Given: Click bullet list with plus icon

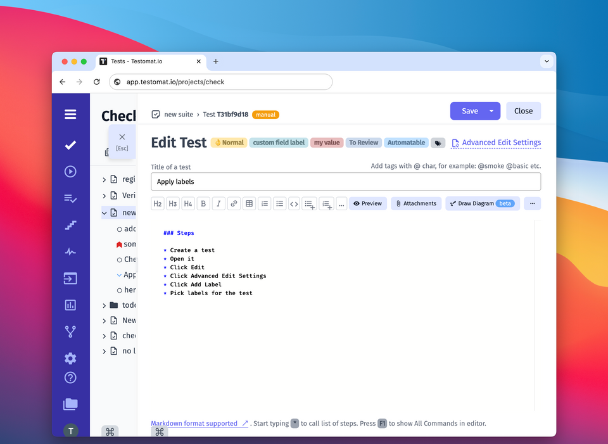Looking at the screenshot, I should [x=309, y=203].
